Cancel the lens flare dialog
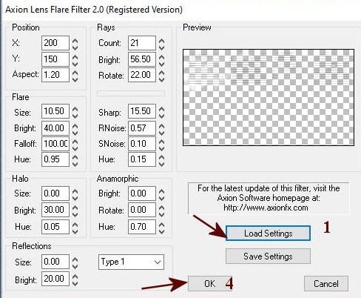This screenshot has width=361, height=298. 326,283
